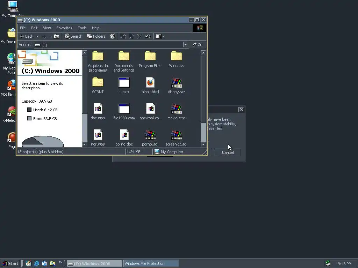Click the Delete toolbar icon
This screenshot has width=358, height=268.
[x=139, y=36]
